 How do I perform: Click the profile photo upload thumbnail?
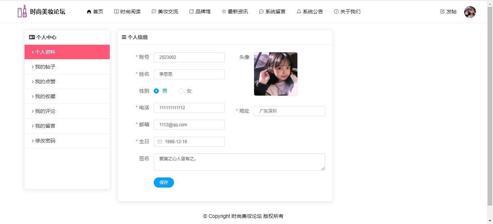[x=276, y=74]
